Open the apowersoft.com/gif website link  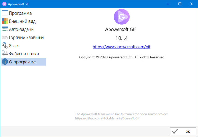click(x=121, y=47)
